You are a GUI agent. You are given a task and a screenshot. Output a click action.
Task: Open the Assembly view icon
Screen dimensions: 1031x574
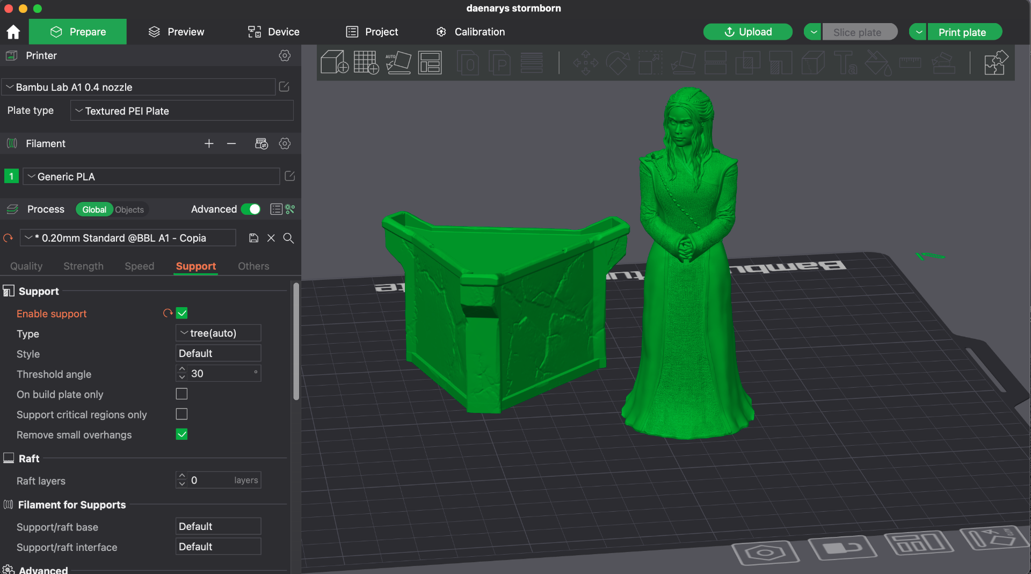pyautogui.click(x=996, y=62)
